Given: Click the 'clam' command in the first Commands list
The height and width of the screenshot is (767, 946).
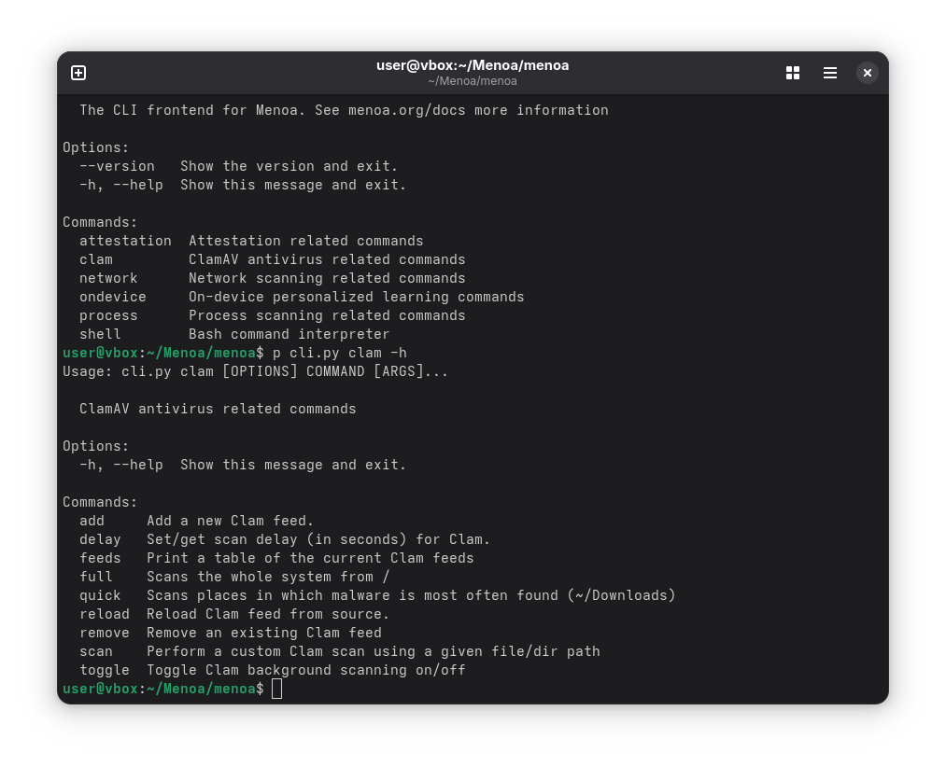Looking at the screenshot, I should point(96,260).
